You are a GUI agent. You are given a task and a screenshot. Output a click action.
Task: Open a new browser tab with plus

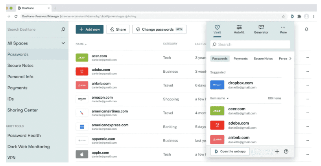[x=55, y=8]
